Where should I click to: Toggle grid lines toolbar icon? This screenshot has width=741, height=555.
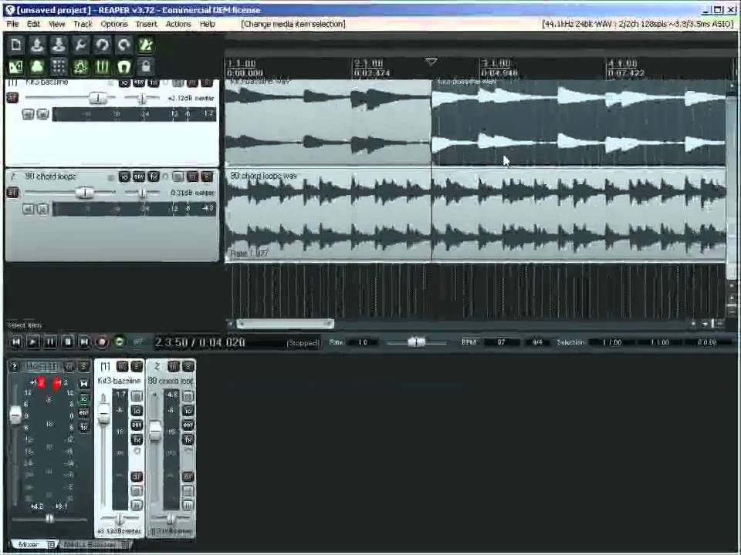[x=102, y=66]
